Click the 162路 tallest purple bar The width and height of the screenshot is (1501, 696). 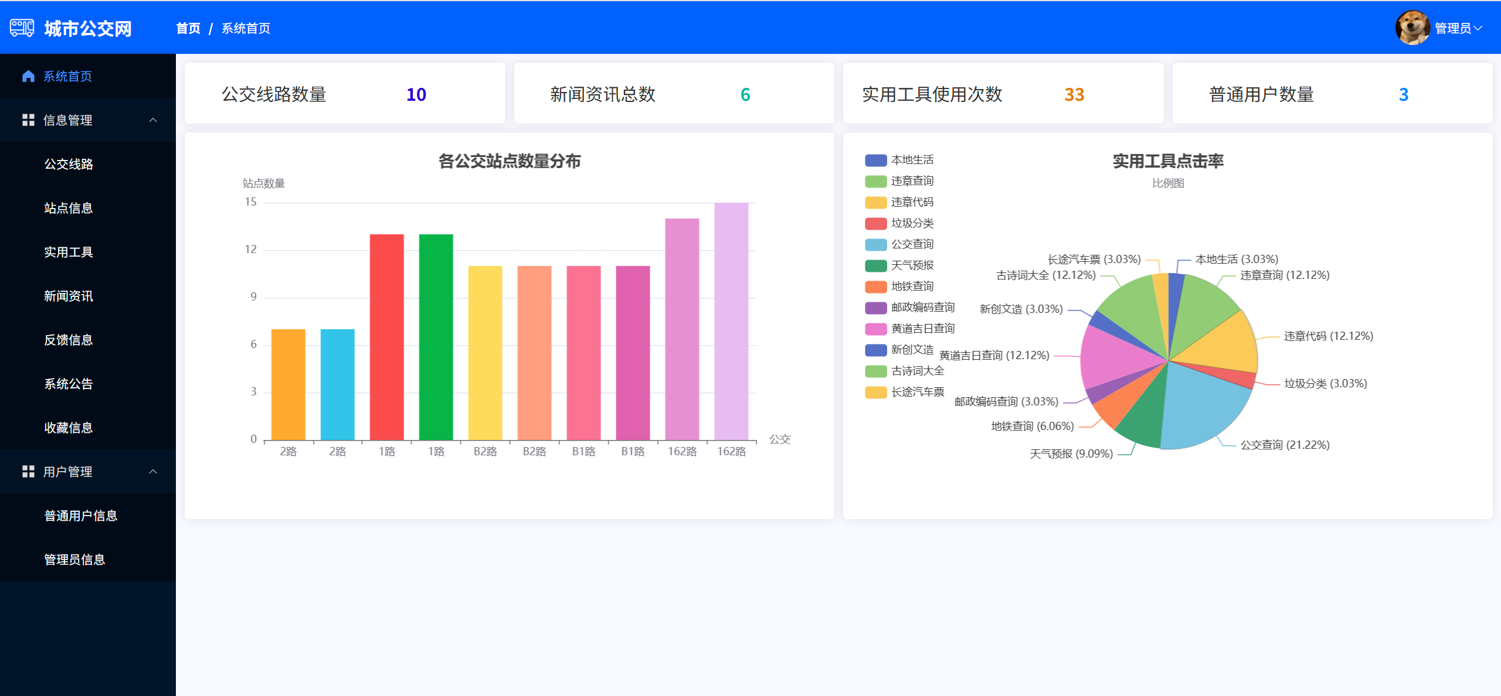pyautogui.click(x=731, y=321)
